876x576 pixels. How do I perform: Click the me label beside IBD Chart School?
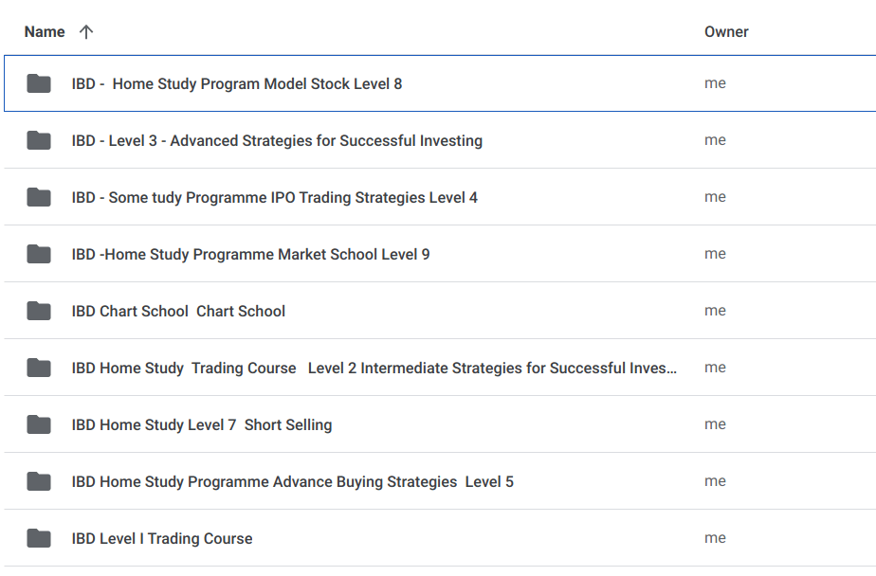click(x=716, y=311)
